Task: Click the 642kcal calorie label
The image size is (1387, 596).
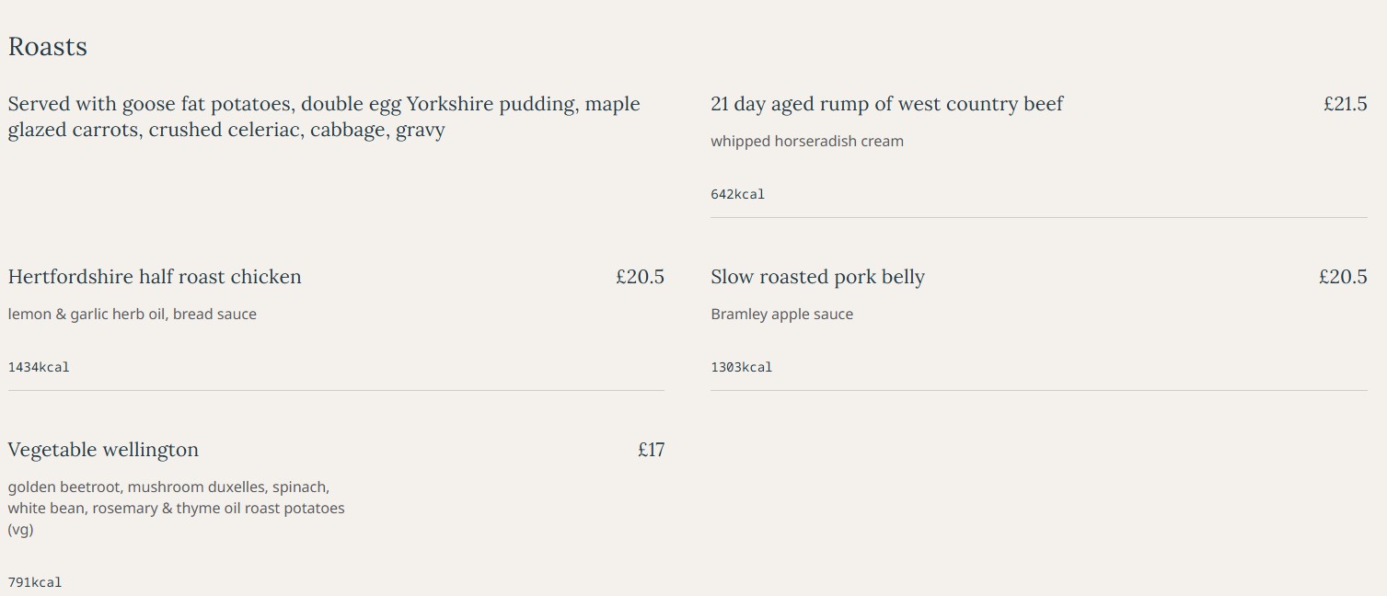Action: (737, 194)
